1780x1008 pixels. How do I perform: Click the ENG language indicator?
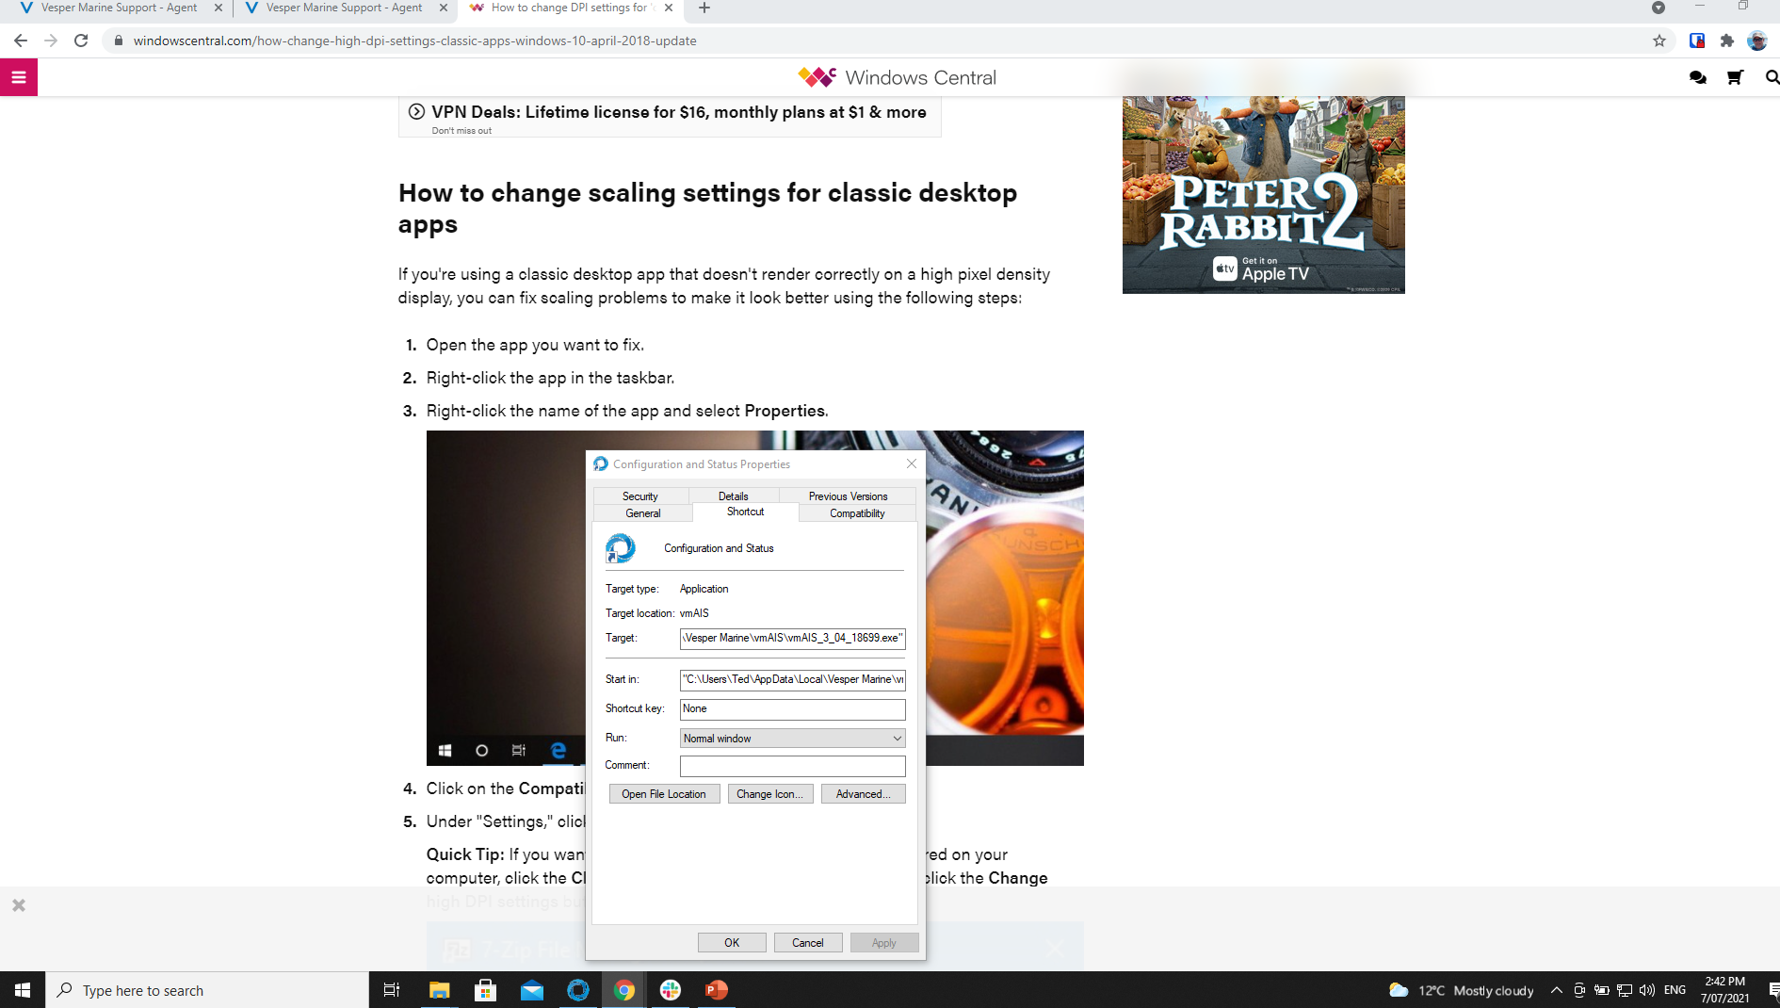1675,990
